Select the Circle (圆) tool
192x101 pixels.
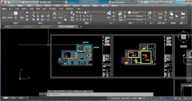(16, 15)
